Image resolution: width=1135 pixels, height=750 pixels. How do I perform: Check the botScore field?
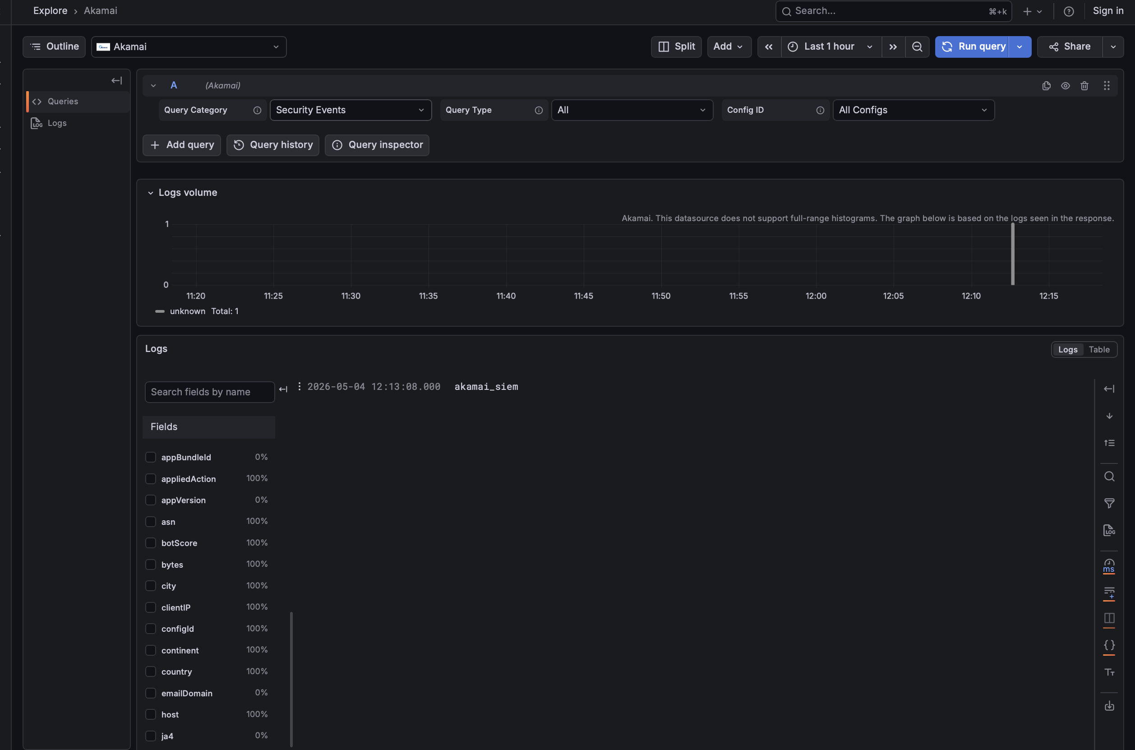click(151, 543)
